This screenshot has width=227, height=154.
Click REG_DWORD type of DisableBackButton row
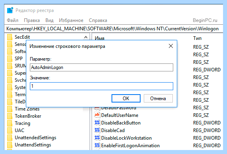tap(207, 123)
